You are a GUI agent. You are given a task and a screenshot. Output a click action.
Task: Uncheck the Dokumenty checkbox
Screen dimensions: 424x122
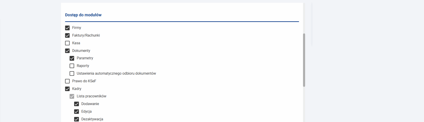coord(67,51)
